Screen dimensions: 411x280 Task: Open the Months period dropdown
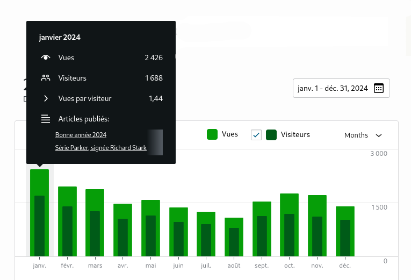[363, 135]
